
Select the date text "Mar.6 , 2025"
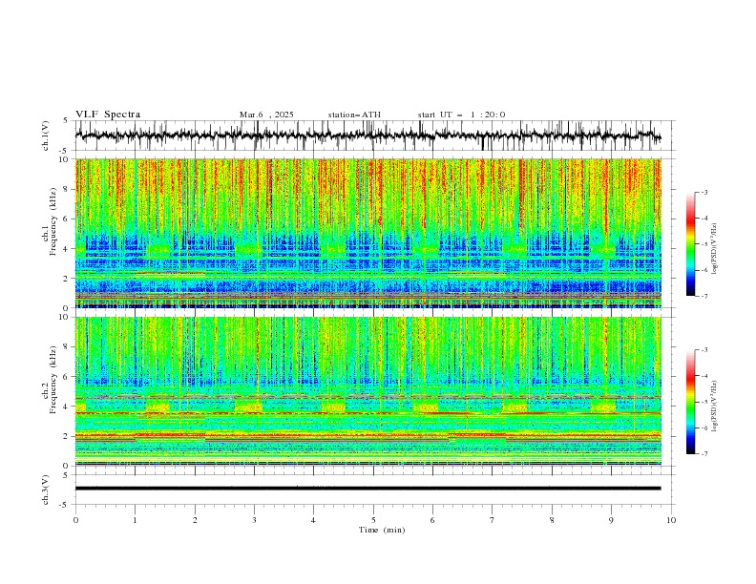click(x=266, y=115)
